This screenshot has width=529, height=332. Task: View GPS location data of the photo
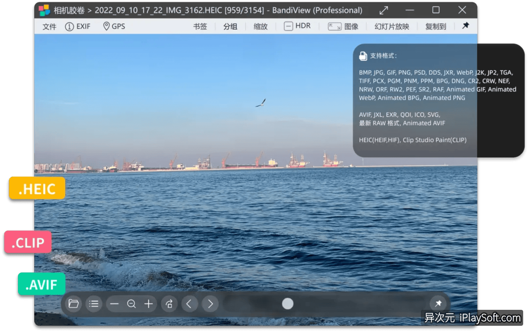coord(114,26)
